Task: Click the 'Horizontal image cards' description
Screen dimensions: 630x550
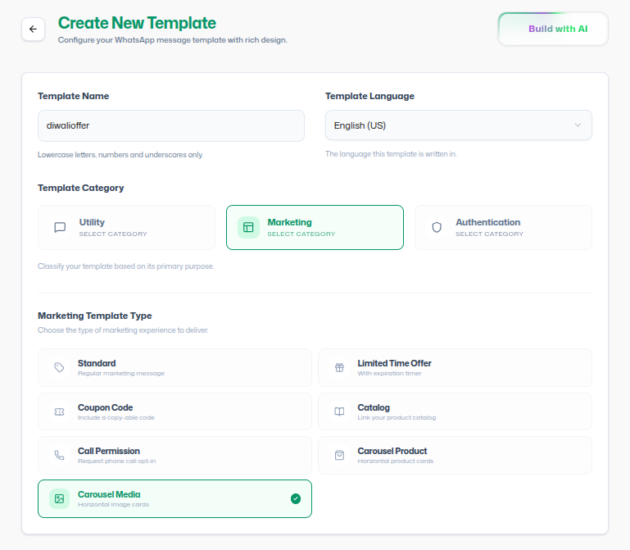Action: coord(113,505)
